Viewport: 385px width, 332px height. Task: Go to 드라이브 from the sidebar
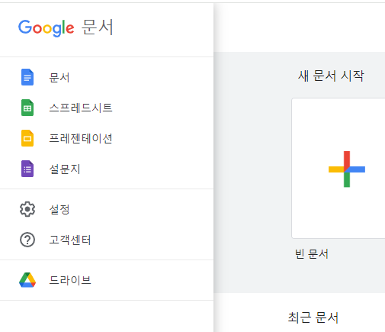107,280
